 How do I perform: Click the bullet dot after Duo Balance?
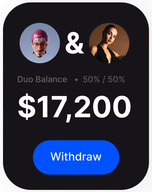76,80
